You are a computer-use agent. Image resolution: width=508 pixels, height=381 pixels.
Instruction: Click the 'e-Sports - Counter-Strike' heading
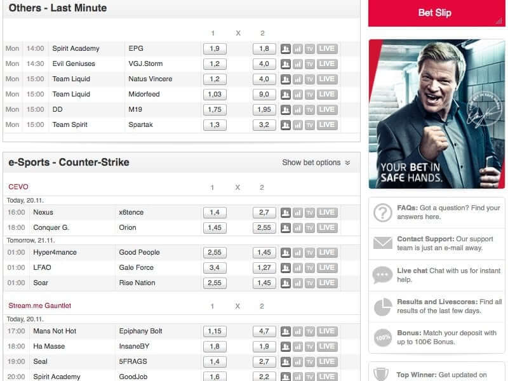pyautogui.click(x=69, y=163)
